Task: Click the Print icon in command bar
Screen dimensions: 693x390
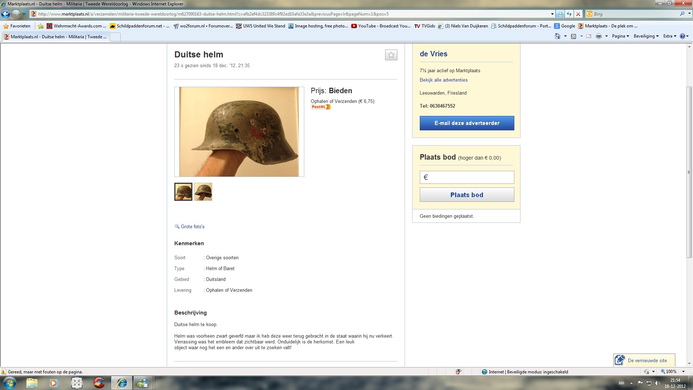Action: [599, 36]
